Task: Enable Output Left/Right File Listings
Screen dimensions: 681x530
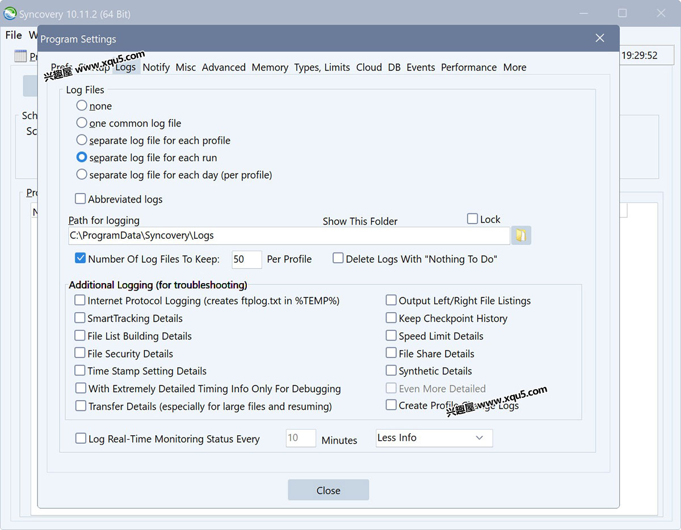Action: pyautogui.click(x=391, y=300)
